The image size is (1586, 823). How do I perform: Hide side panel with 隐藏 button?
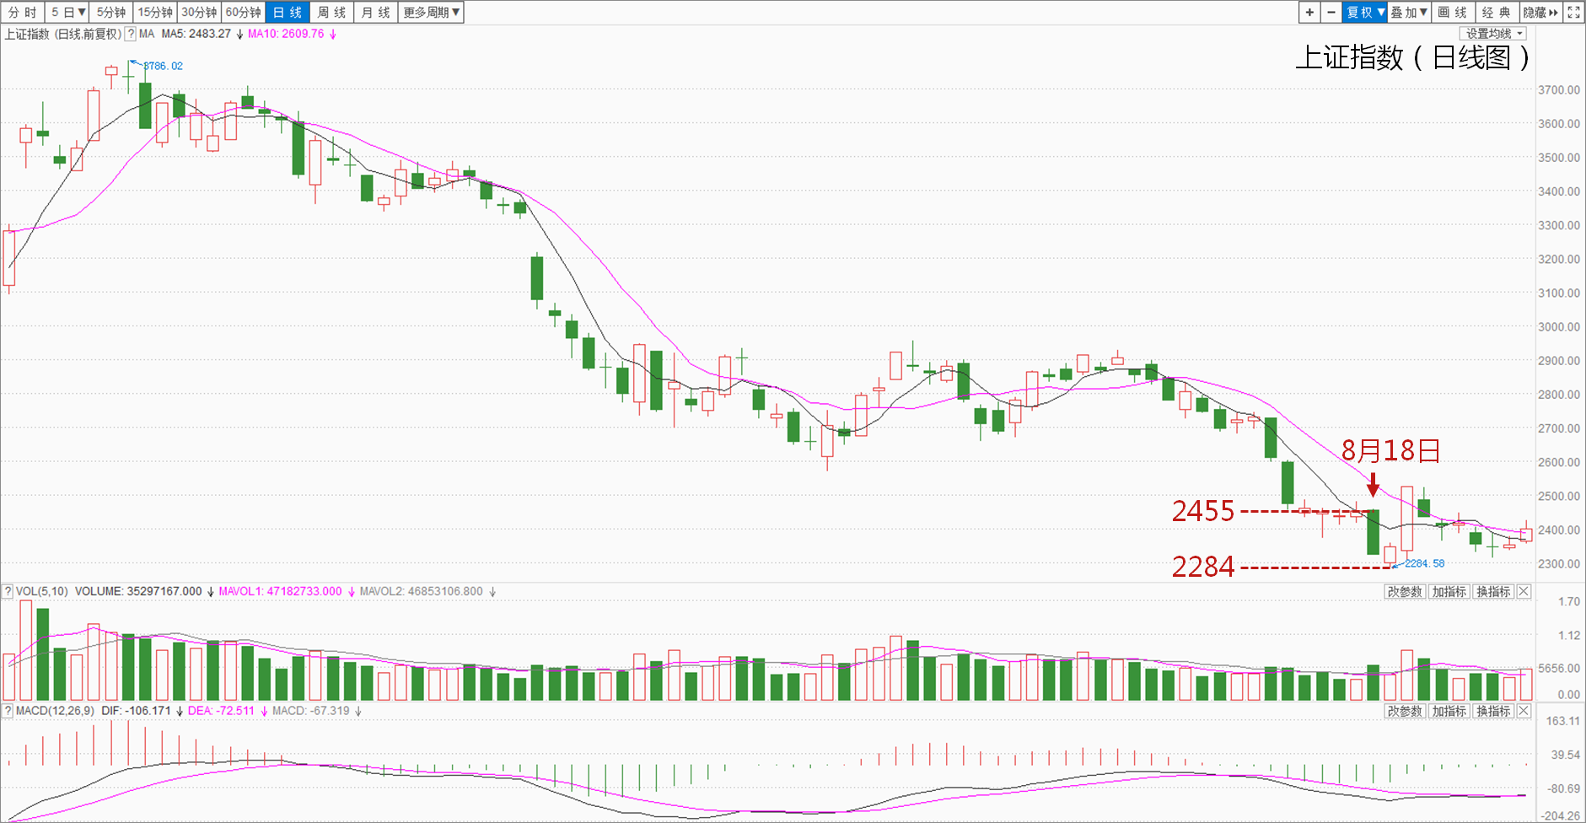click(1540, 13)
